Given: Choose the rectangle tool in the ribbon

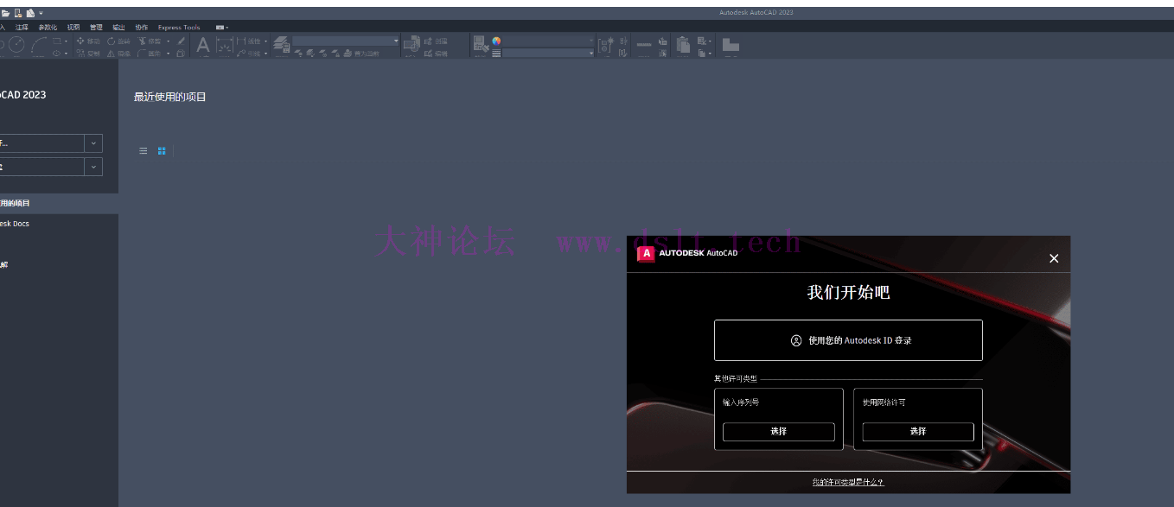Looking at the screenshot, I should [x=58, y=41].
